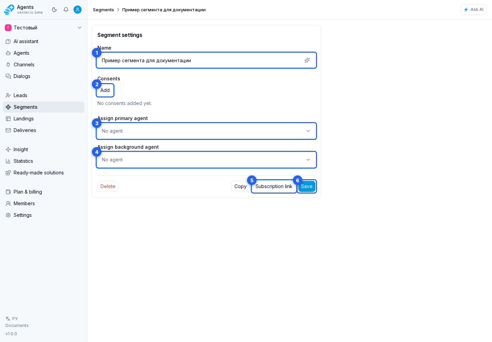The height and width of the screenshot is (342, 492).
Task: Click AI sparkle icon in Name field
Action: coord(307,60)
